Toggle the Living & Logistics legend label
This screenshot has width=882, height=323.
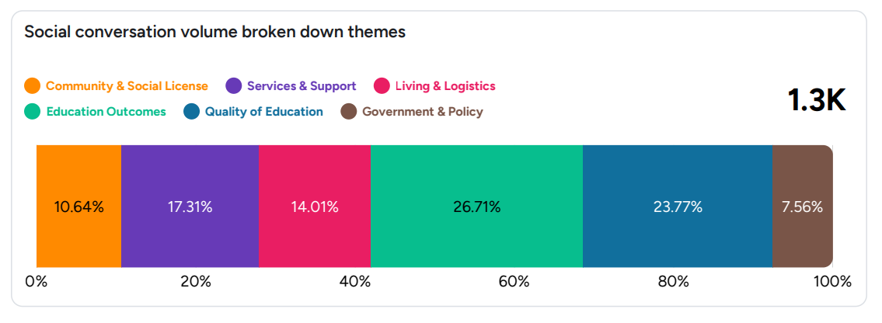tap(445, 86)
